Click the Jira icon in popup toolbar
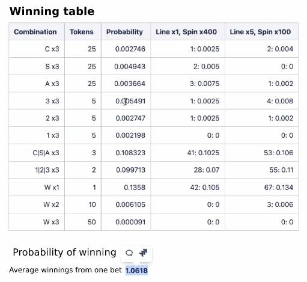Image resolution: width=307 pixels, height=282 pixels. pyautogui.click(x=144, y=253)
